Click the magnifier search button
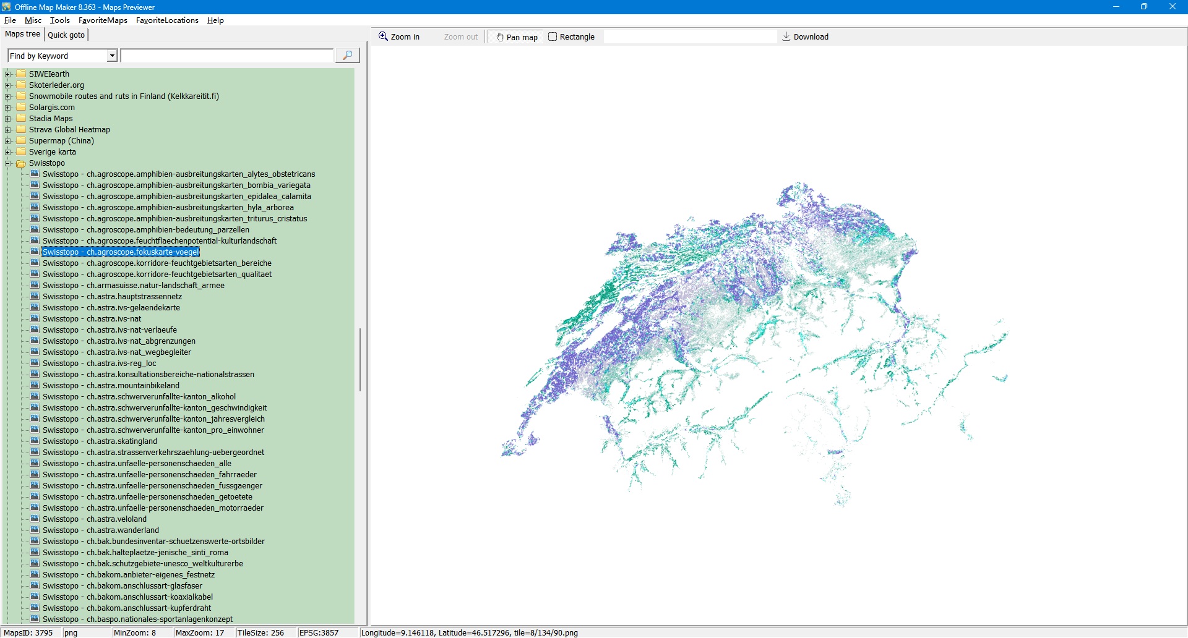Viewport: 1188px width, 638px height. click(x=347, y=56)
